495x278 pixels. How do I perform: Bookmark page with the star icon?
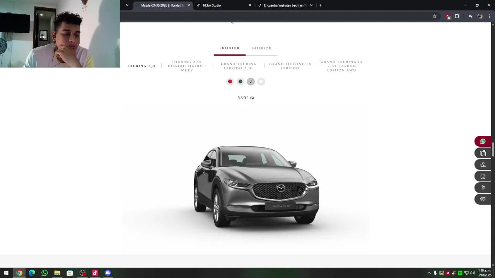click(x=435, y=16)
